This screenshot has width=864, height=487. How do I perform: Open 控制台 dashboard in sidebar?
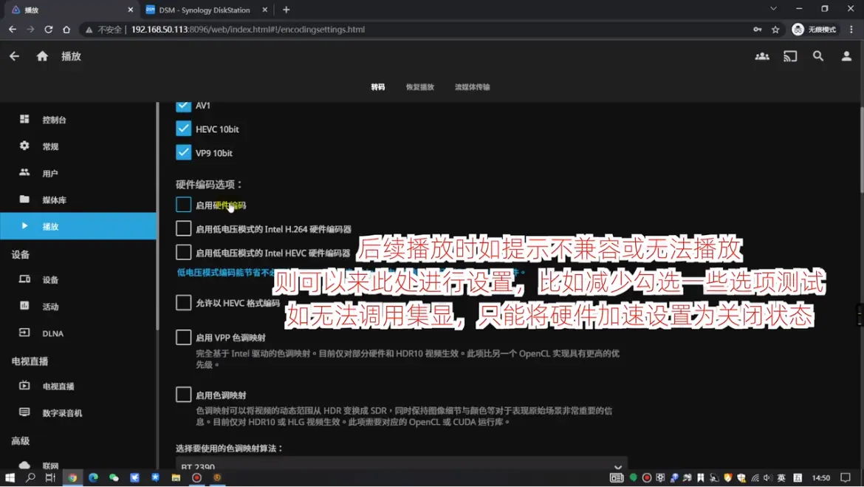pyautogui.click(x=54, y=120)
